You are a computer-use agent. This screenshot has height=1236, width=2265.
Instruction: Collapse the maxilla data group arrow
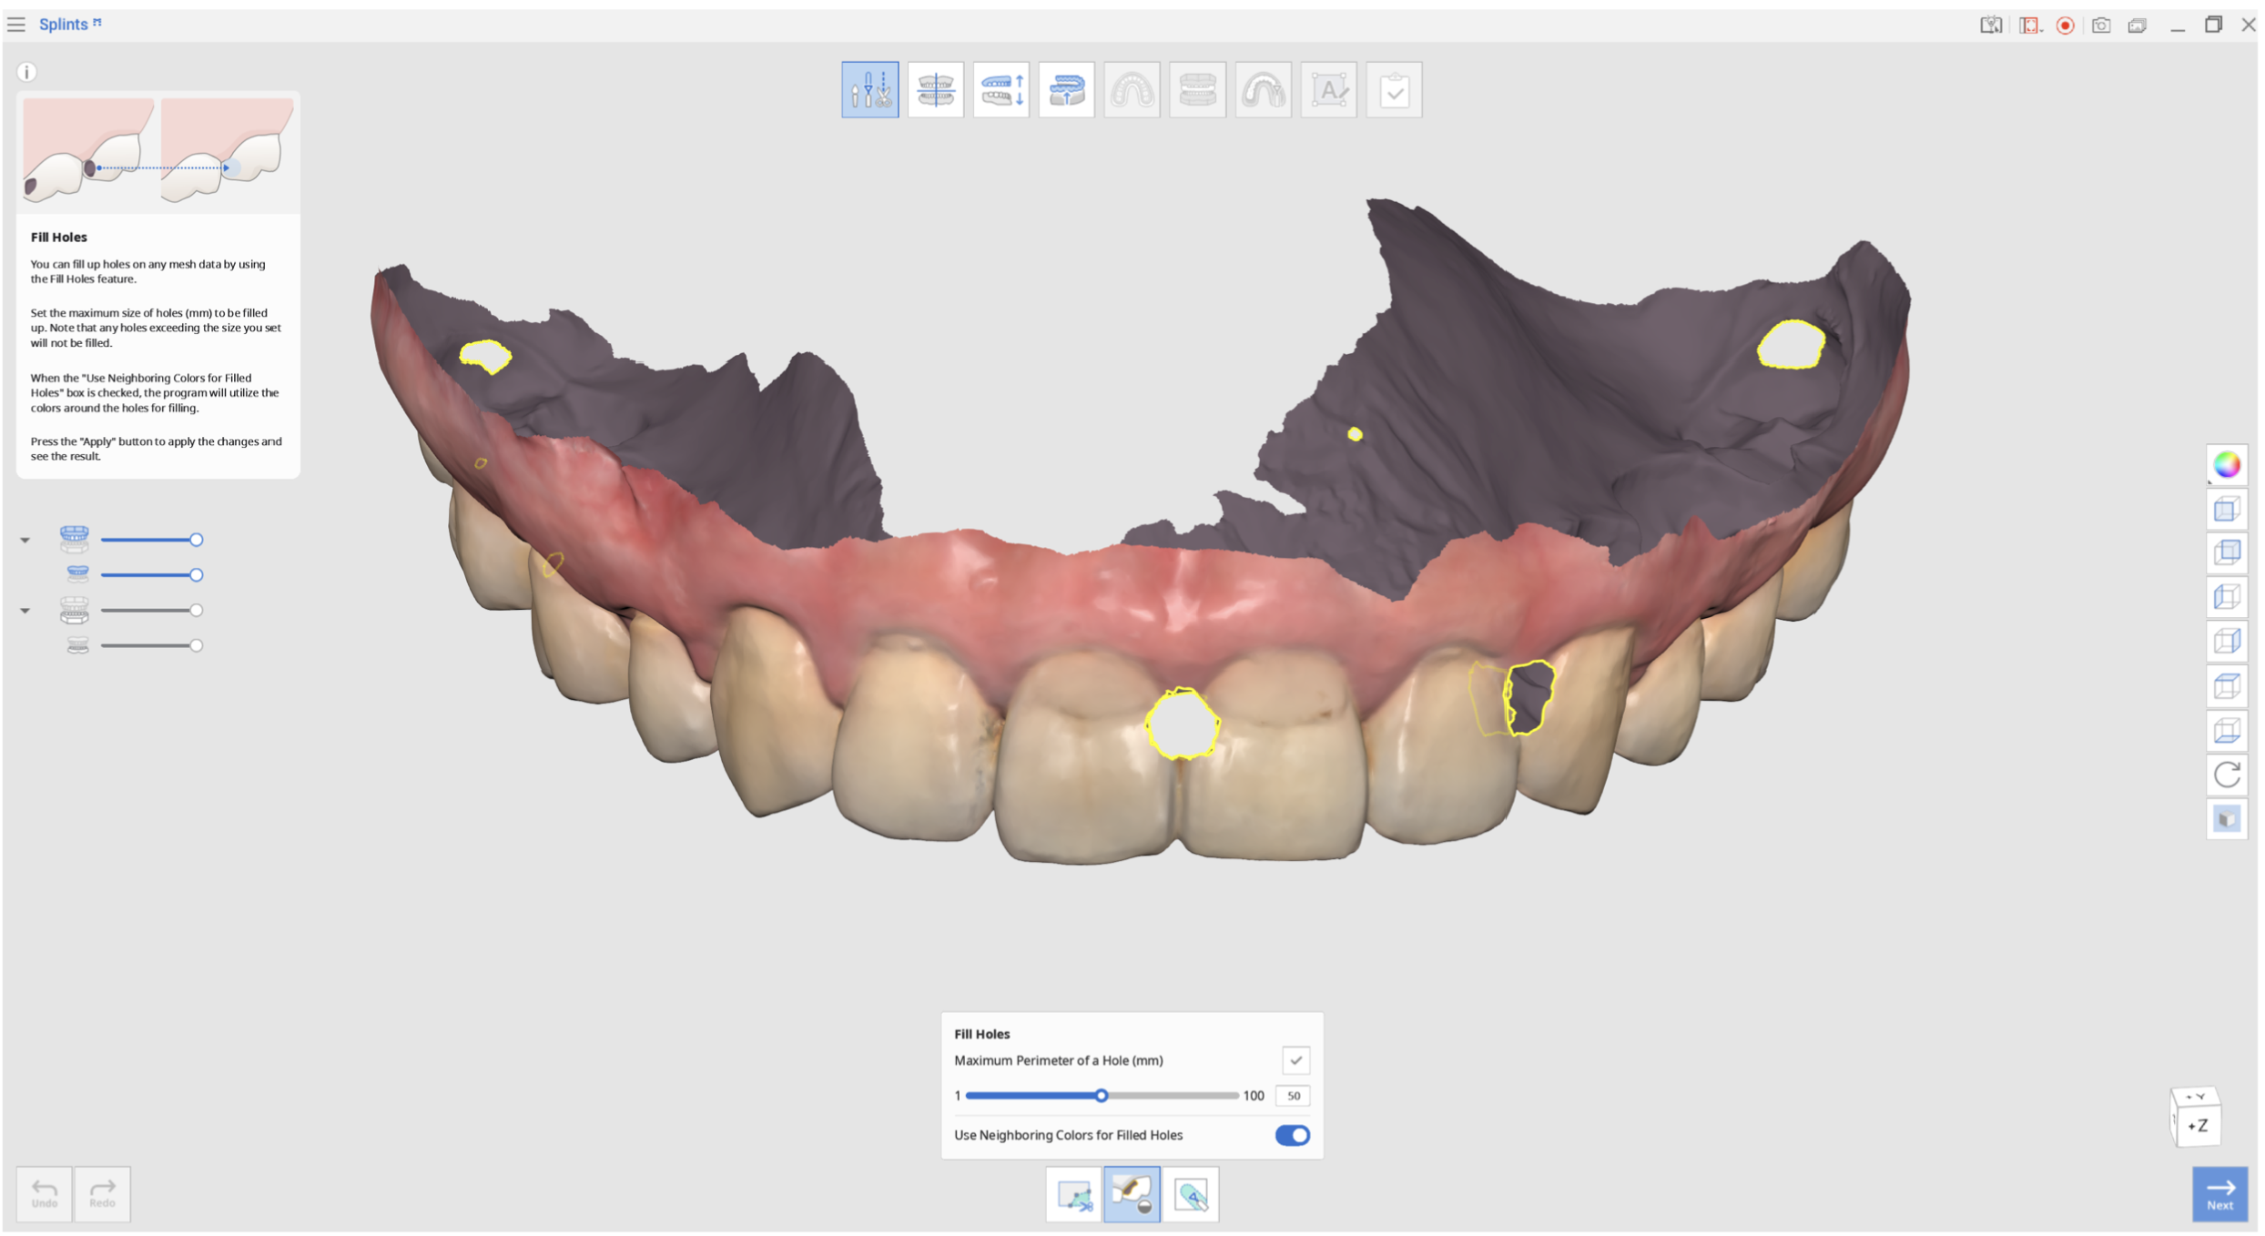[25, 540]
